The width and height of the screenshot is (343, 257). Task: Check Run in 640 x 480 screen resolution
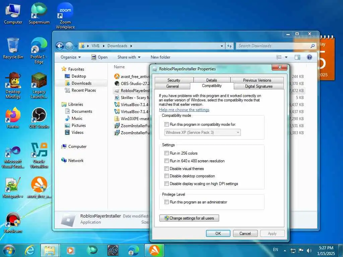click(167, 161)
